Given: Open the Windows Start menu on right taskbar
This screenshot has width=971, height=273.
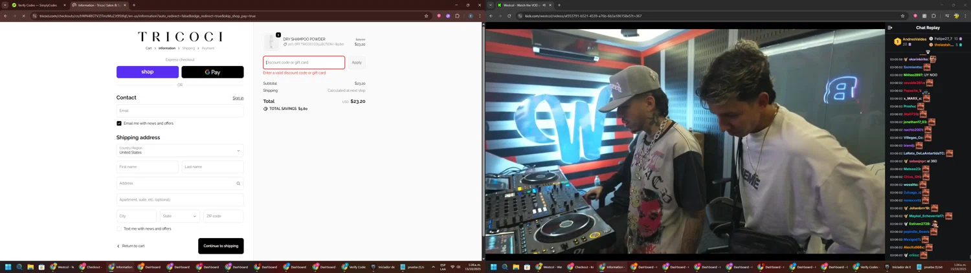Looking at the screenshot, I should pos(493,267).
